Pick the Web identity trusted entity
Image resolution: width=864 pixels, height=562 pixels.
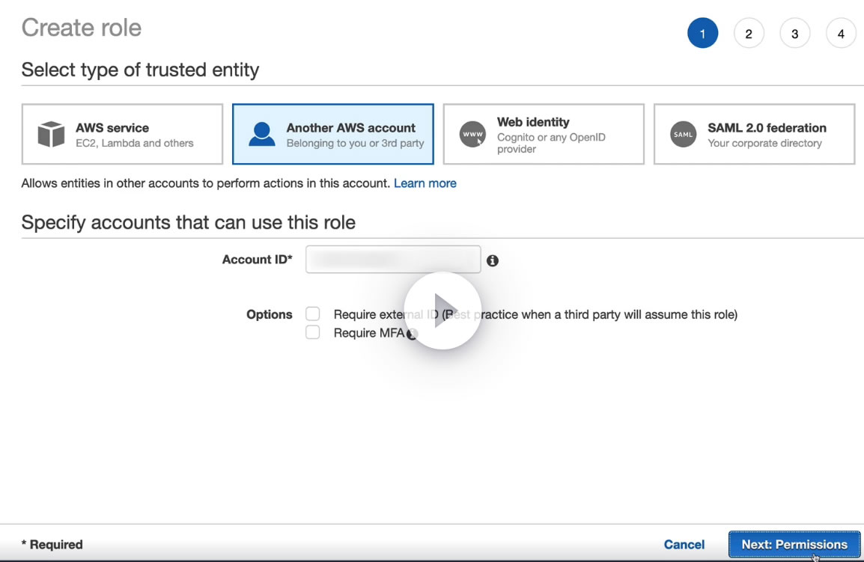(544, 135)
